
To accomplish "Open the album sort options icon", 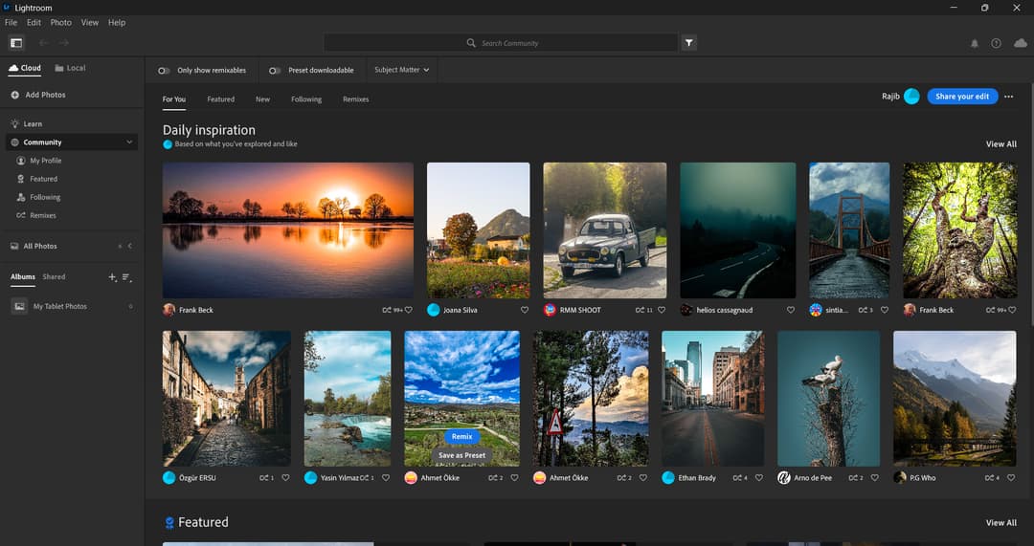I will (x=126, y=277).
